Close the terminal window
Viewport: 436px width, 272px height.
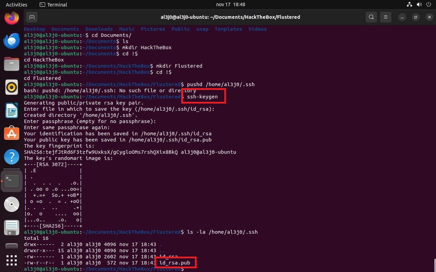point(429,17)
